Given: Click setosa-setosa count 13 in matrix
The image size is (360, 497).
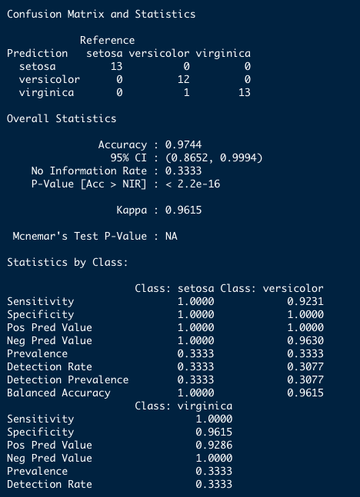Looking at the screenshot, I should tap(116, 67).
